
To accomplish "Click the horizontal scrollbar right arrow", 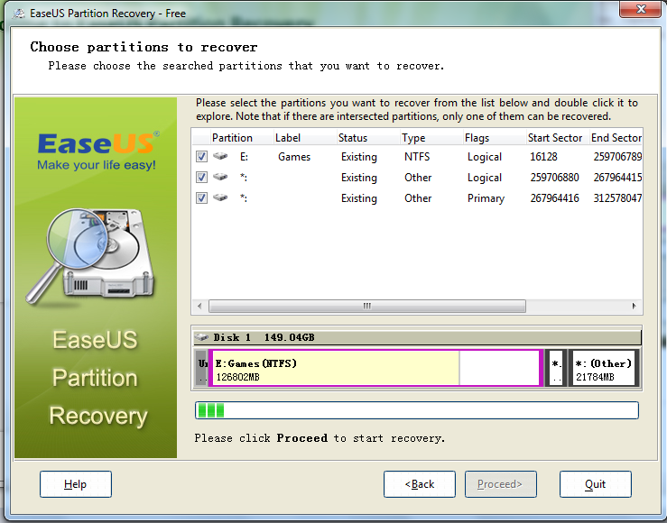I will pos(634,306).
